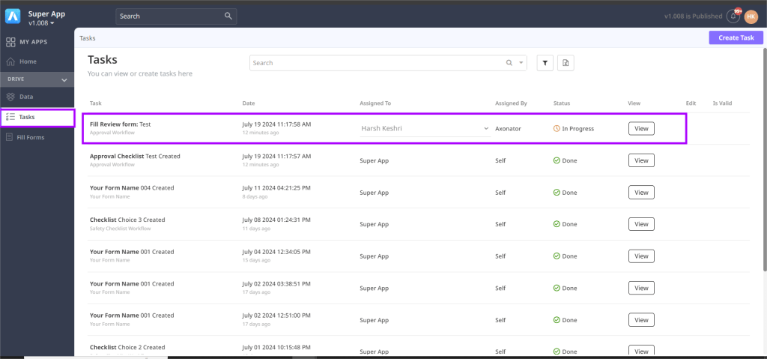Open Fill Forms in the sidebar

click(31, 137)
